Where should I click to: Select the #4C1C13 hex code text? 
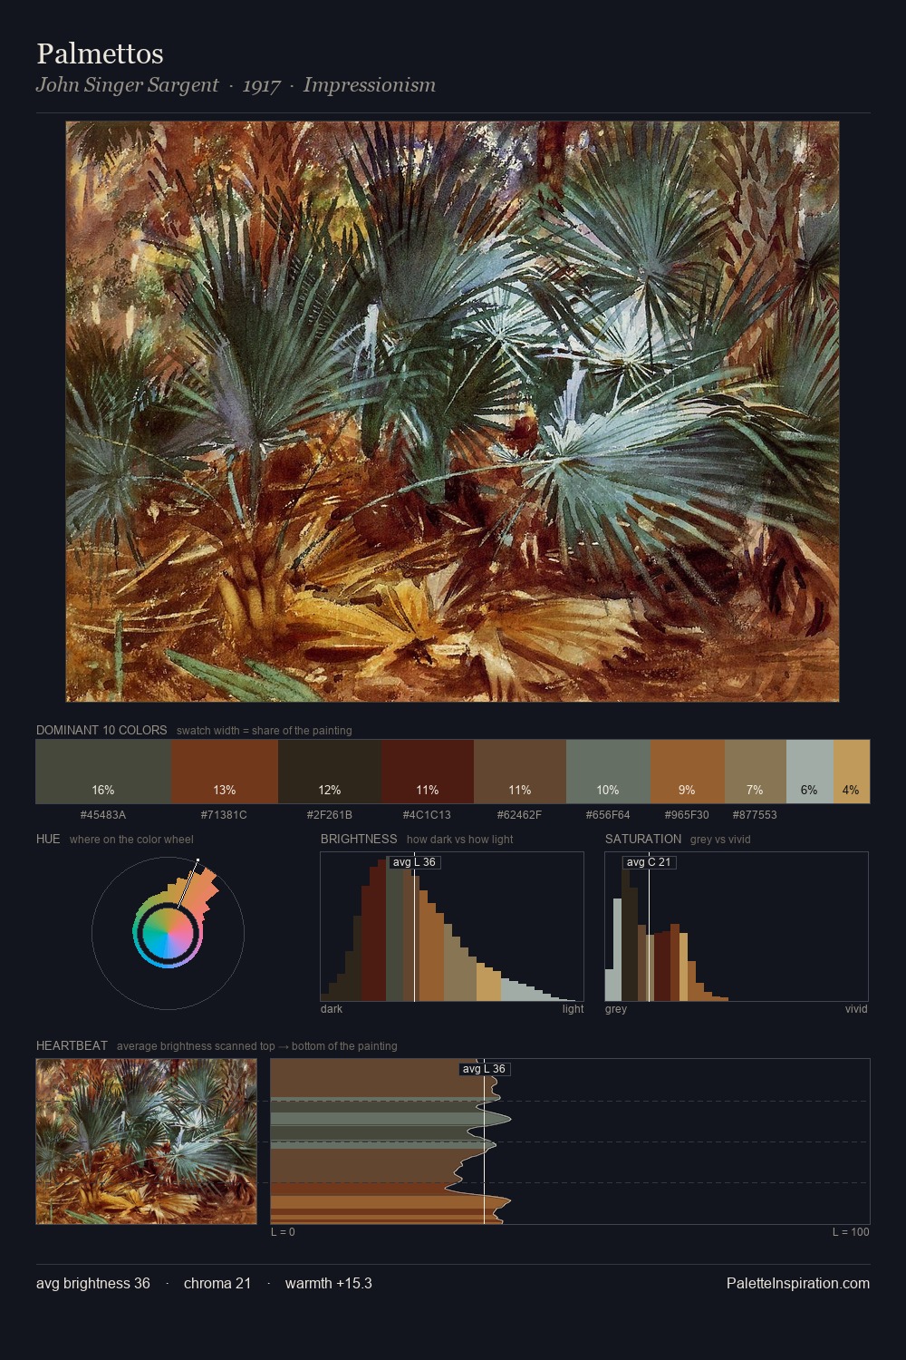(428, 814)
